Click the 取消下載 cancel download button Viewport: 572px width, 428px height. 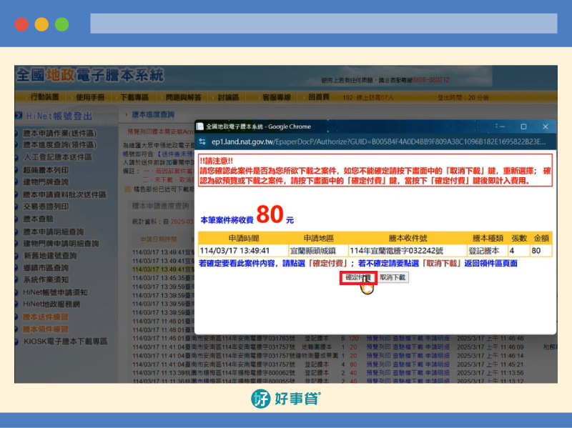[393, 277]
